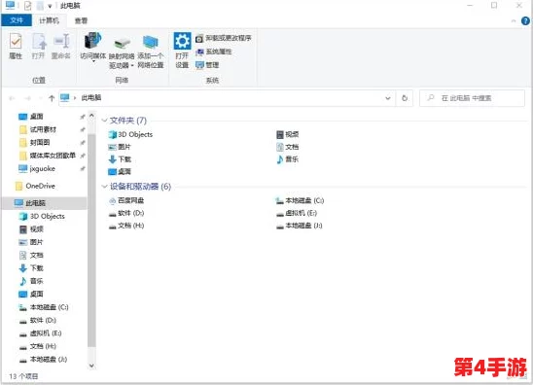
Task: Select 本地磁盘 (C:) in the main pane
Action: click(300, 200)
